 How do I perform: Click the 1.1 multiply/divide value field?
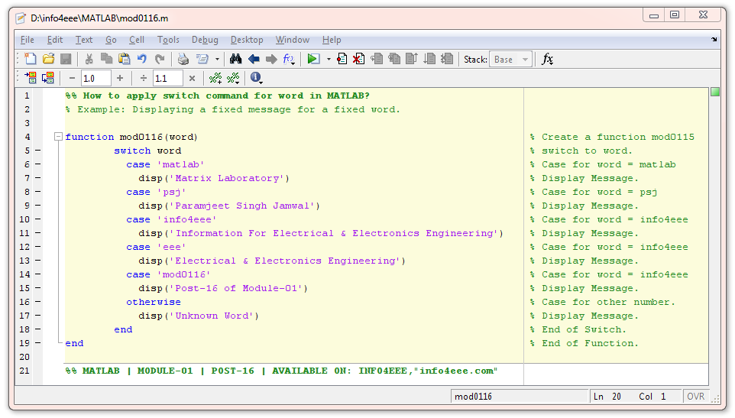pyautogui.click(x=167, y=78)
